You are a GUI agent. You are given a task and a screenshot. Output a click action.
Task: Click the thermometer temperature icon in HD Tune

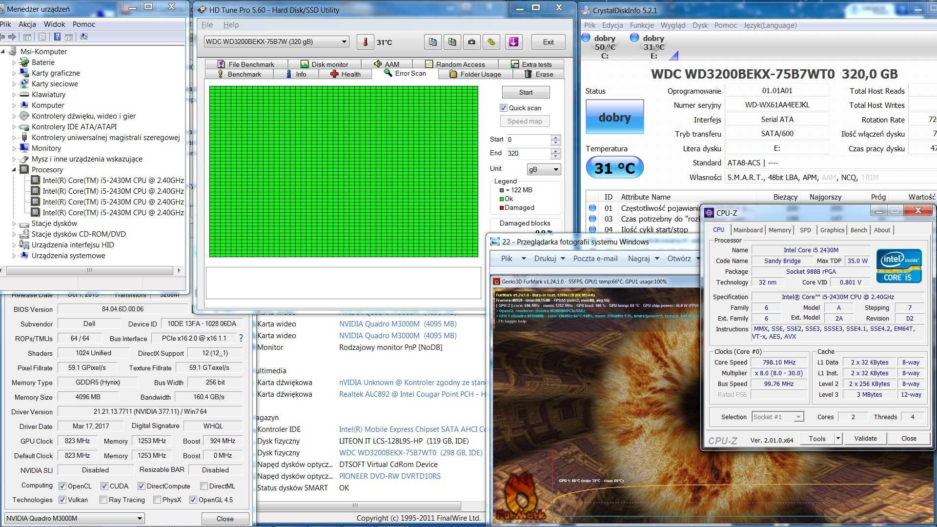365,42
